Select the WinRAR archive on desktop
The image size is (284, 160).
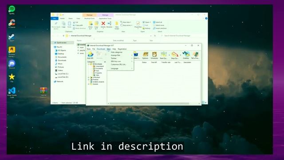pyautogui.click(x=43, y=92)
